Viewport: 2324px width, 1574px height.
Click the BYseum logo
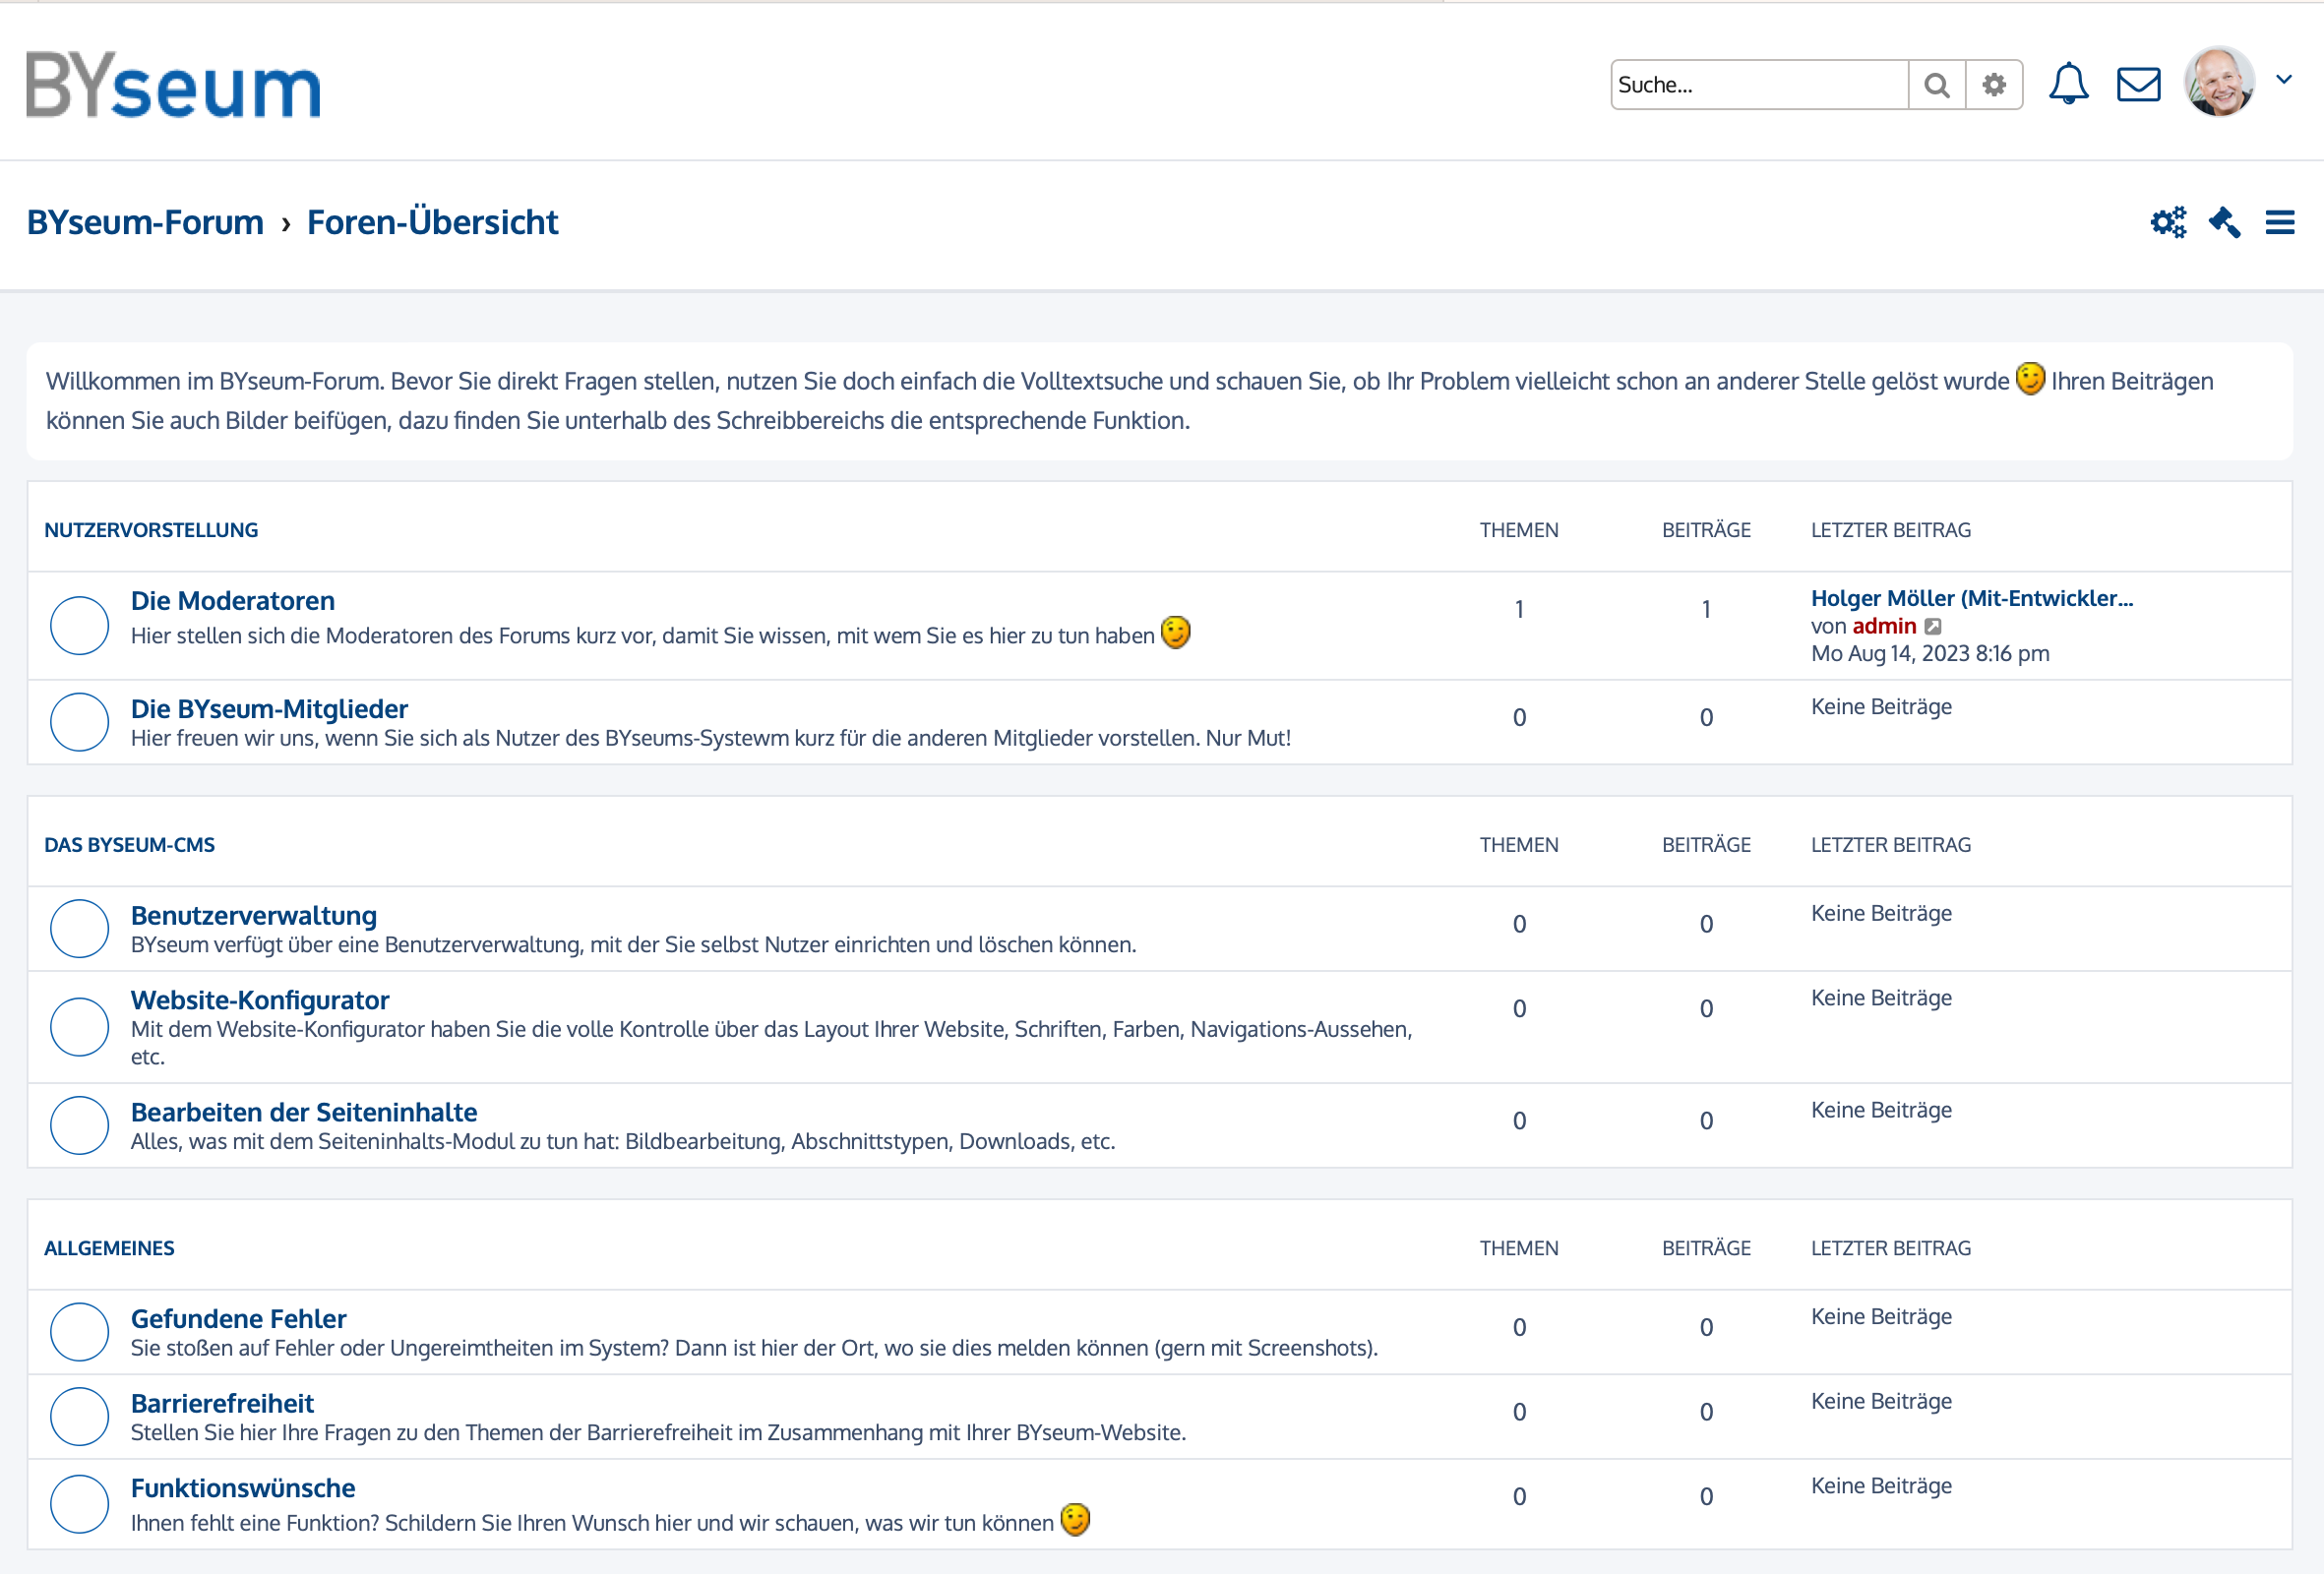pyautogui.click(x=173, y=85)
